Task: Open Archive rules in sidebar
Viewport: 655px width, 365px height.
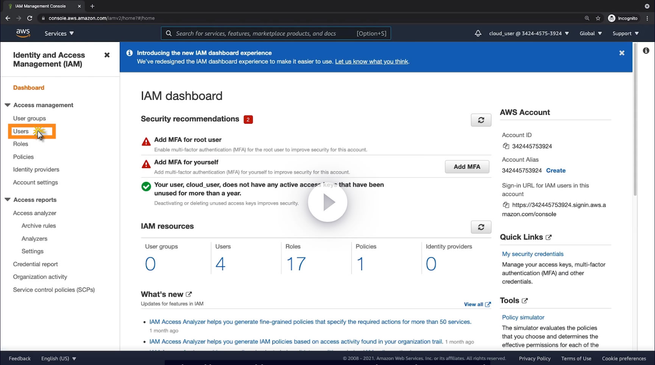Action: 39,226
